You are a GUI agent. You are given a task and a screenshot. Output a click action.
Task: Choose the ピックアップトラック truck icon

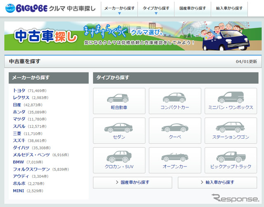(x=231, y=157)
